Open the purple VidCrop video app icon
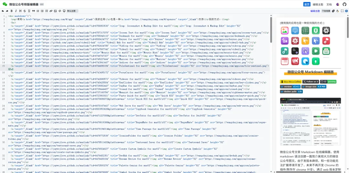Screen dimensions: 349x173 [284, 41]
